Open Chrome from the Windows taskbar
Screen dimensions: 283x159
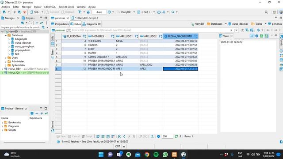point(147,155)
